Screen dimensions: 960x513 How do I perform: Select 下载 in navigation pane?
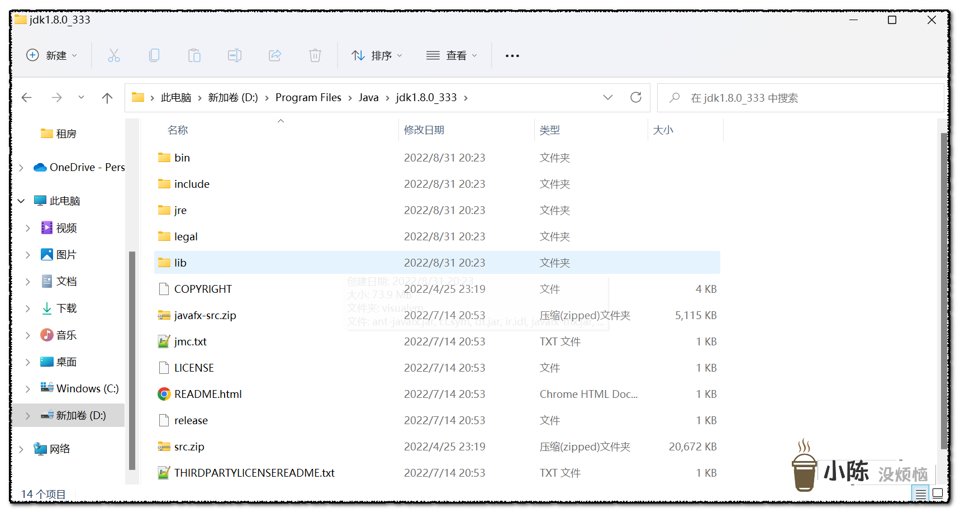click(x=59, y=308)
